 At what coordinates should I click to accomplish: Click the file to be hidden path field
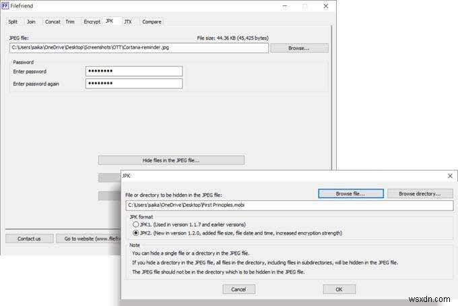click(x=290, y=205)
